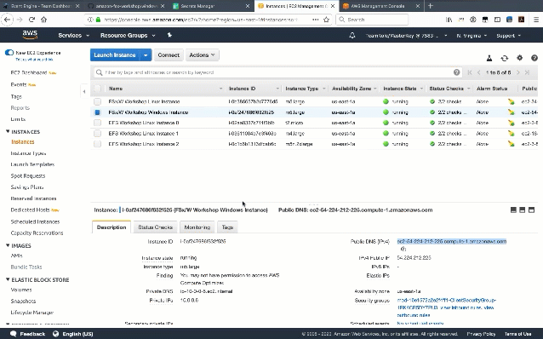
Task: Check the EFS Workshop Linux Instance 2 row
Action: point(97,143)
